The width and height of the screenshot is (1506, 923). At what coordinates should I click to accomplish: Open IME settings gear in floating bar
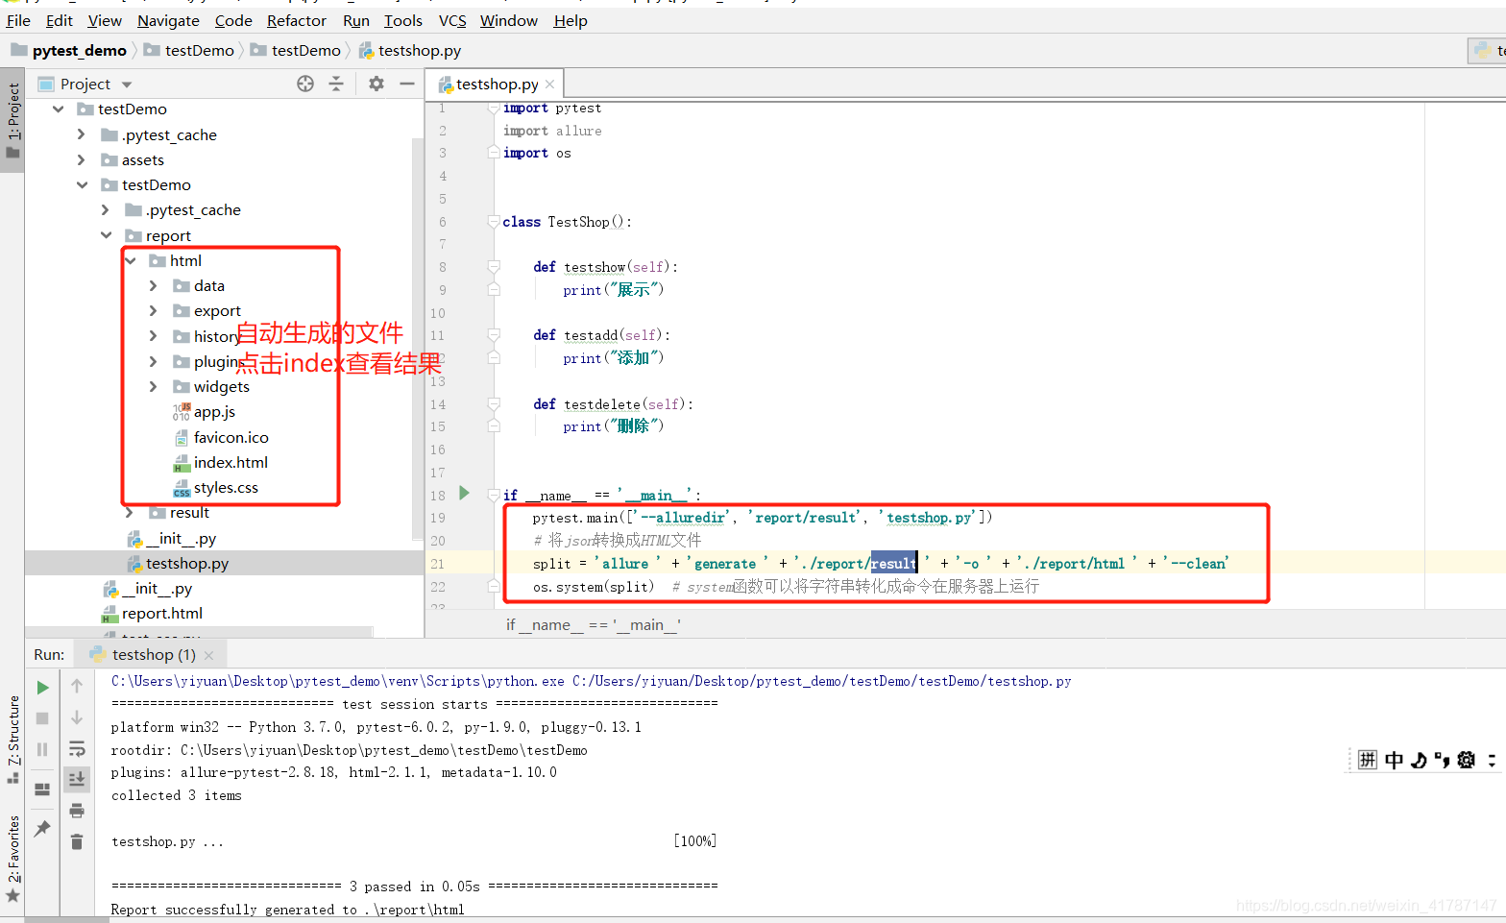click(1466, 760)
